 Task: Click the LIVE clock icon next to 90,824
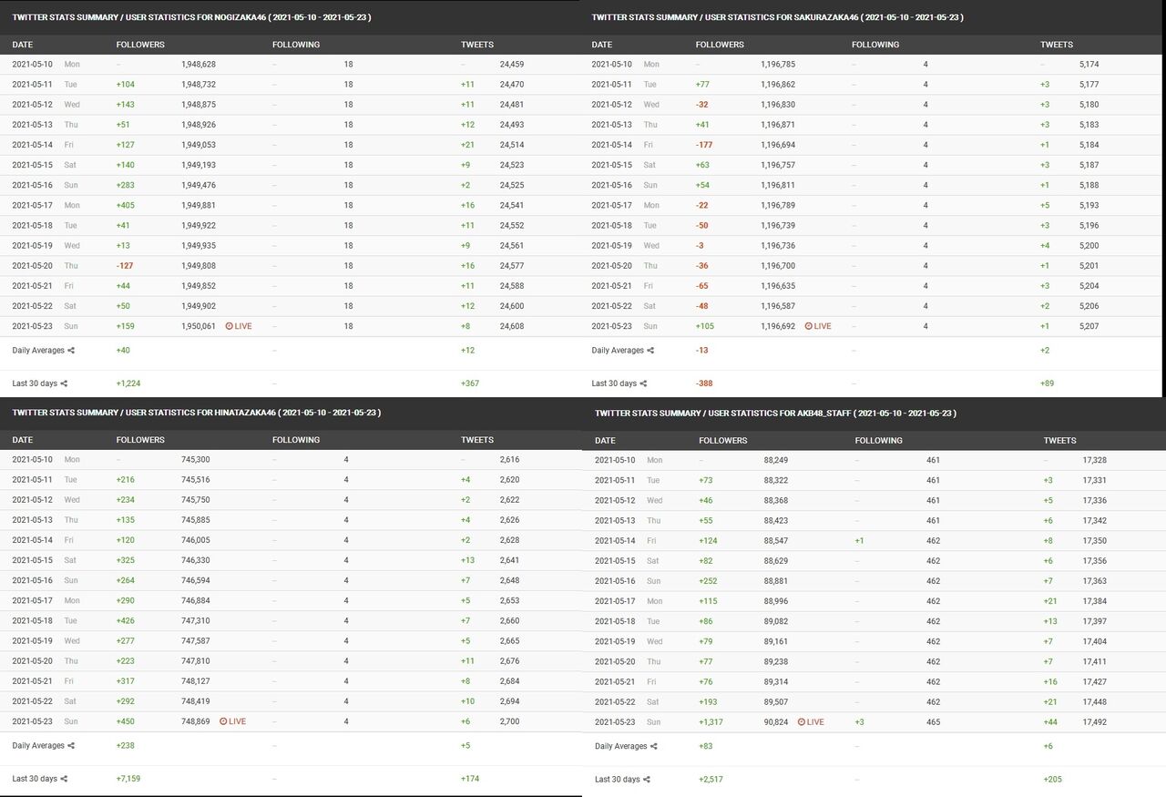(802, 722)
